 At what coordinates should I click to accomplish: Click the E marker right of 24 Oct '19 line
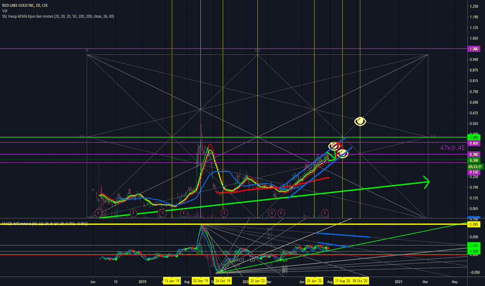coord(224,213)
